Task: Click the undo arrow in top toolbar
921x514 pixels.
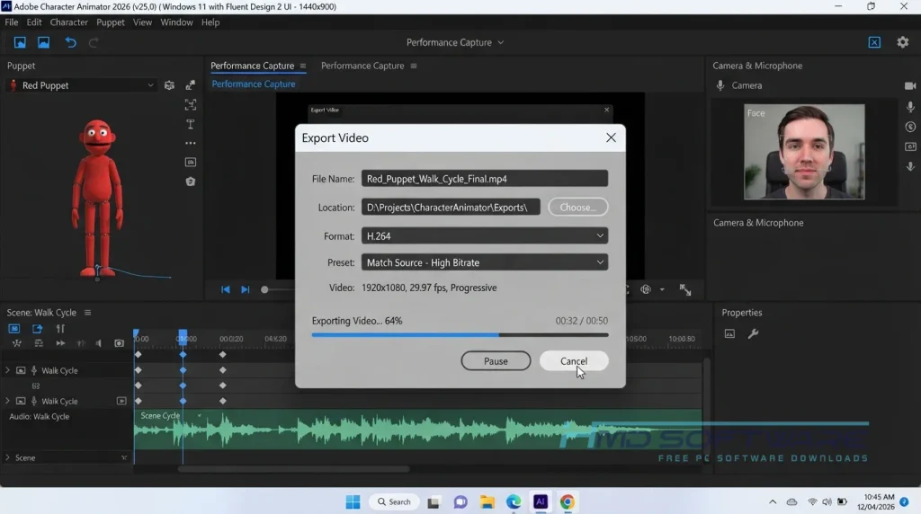Action: (x=70, y=43)
